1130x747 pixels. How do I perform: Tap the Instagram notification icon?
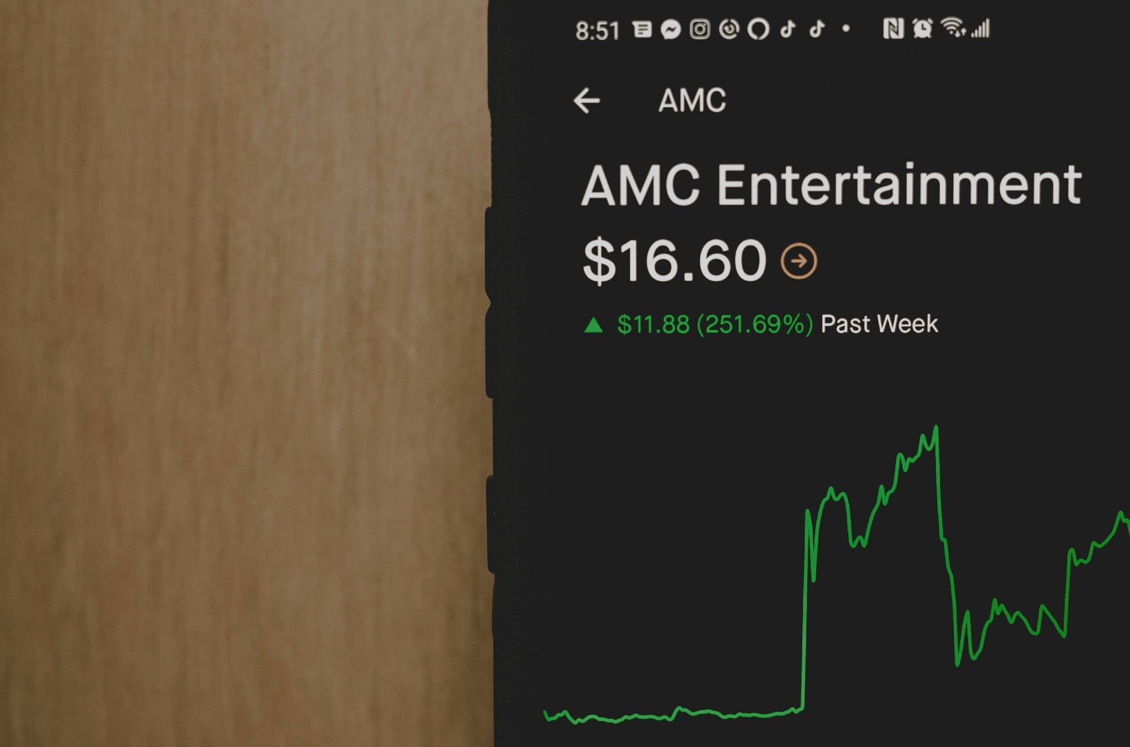[x=700, y=30]
